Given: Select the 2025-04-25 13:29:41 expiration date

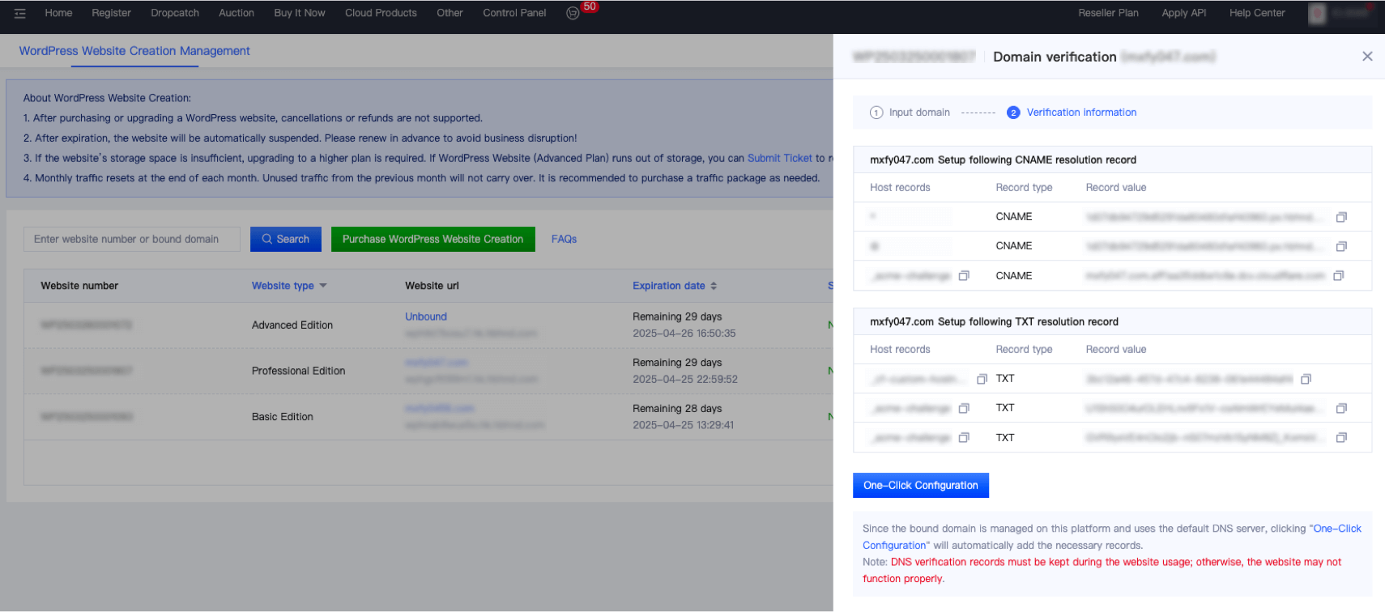Looking at the screenshot, I should point(684,425).
